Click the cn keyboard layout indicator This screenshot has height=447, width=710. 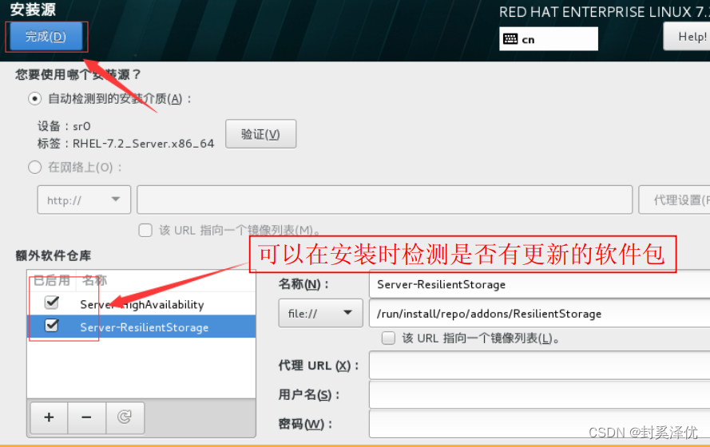[549, 39]
